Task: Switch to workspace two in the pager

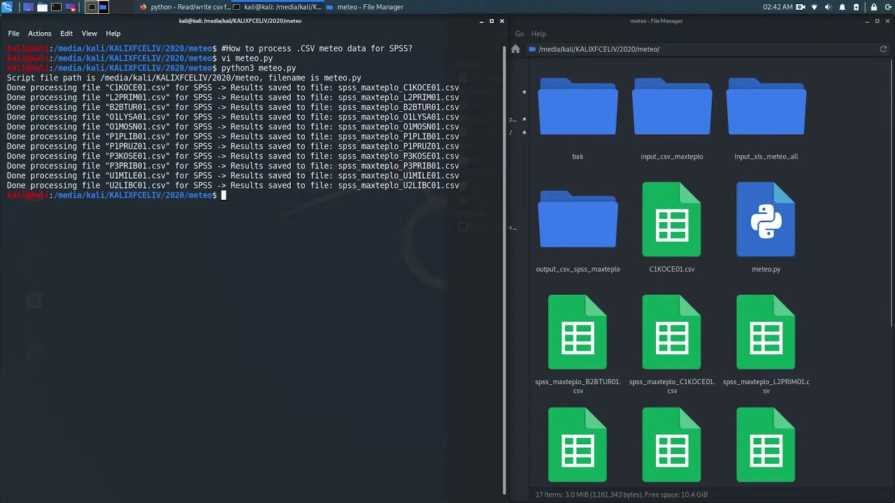Action: pos(103,7)
